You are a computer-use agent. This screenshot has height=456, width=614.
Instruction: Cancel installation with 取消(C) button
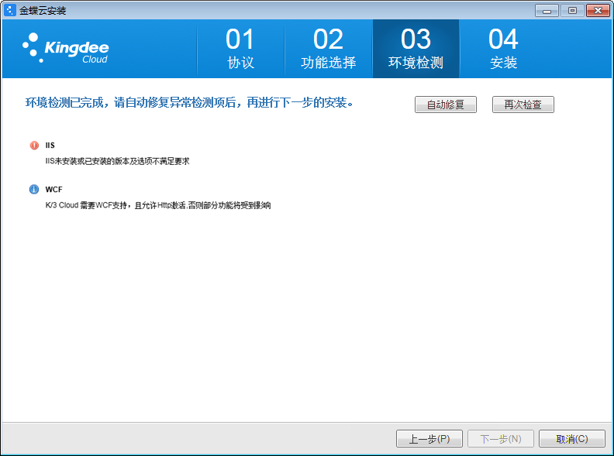point(572,439)
